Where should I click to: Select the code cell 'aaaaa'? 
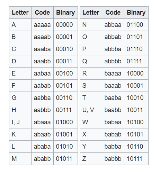pyautogui.click(x=42, y=25)
